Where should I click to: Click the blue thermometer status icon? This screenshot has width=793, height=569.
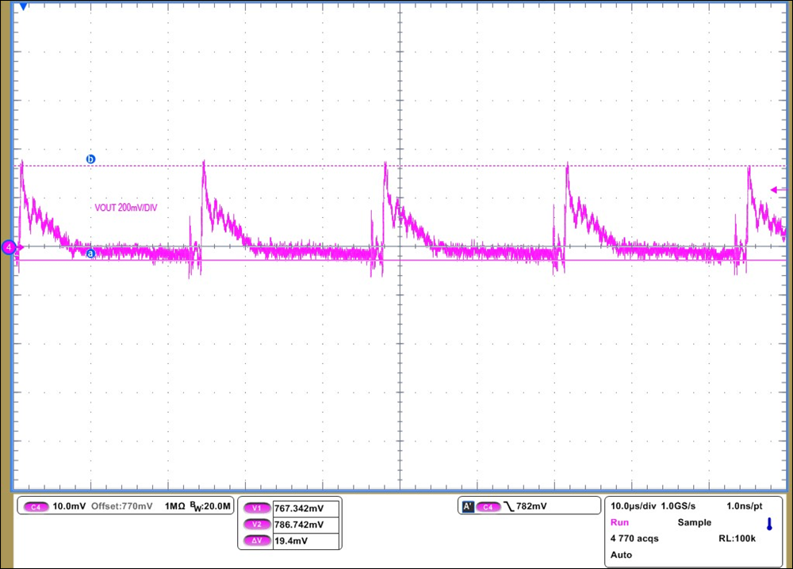click(768, 524)
